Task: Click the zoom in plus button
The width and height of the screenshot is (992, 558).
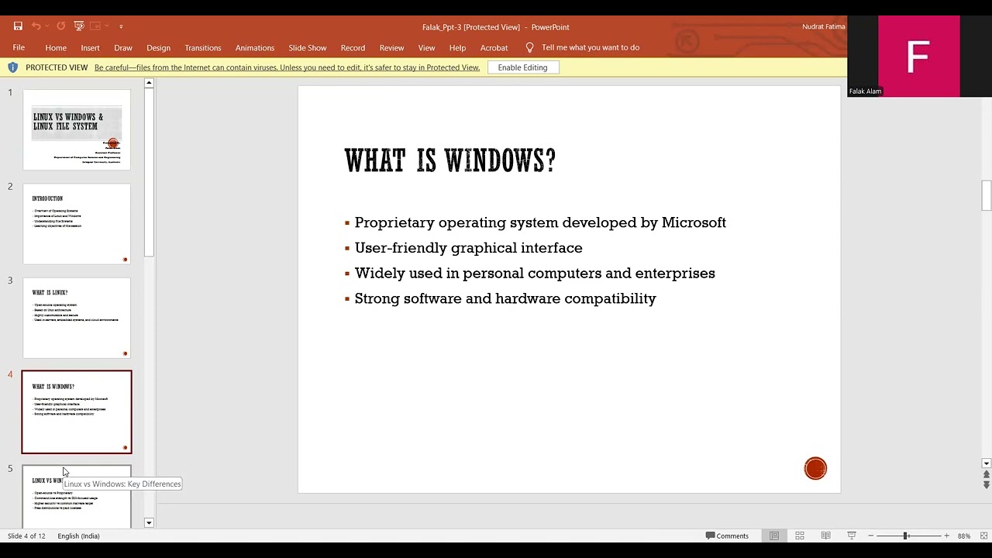Action: 946,536
